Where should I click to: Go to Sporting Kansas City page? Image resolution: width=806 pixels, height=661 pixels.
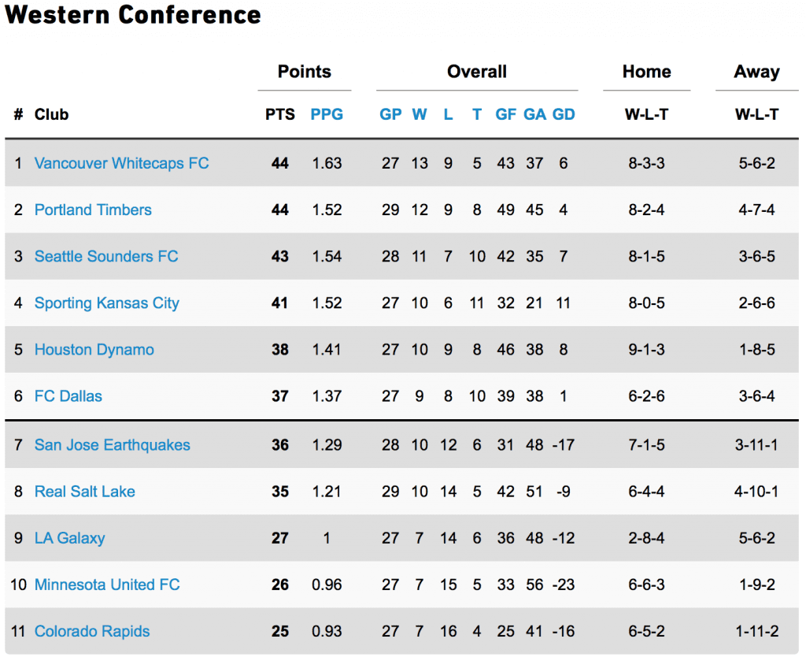107,303
